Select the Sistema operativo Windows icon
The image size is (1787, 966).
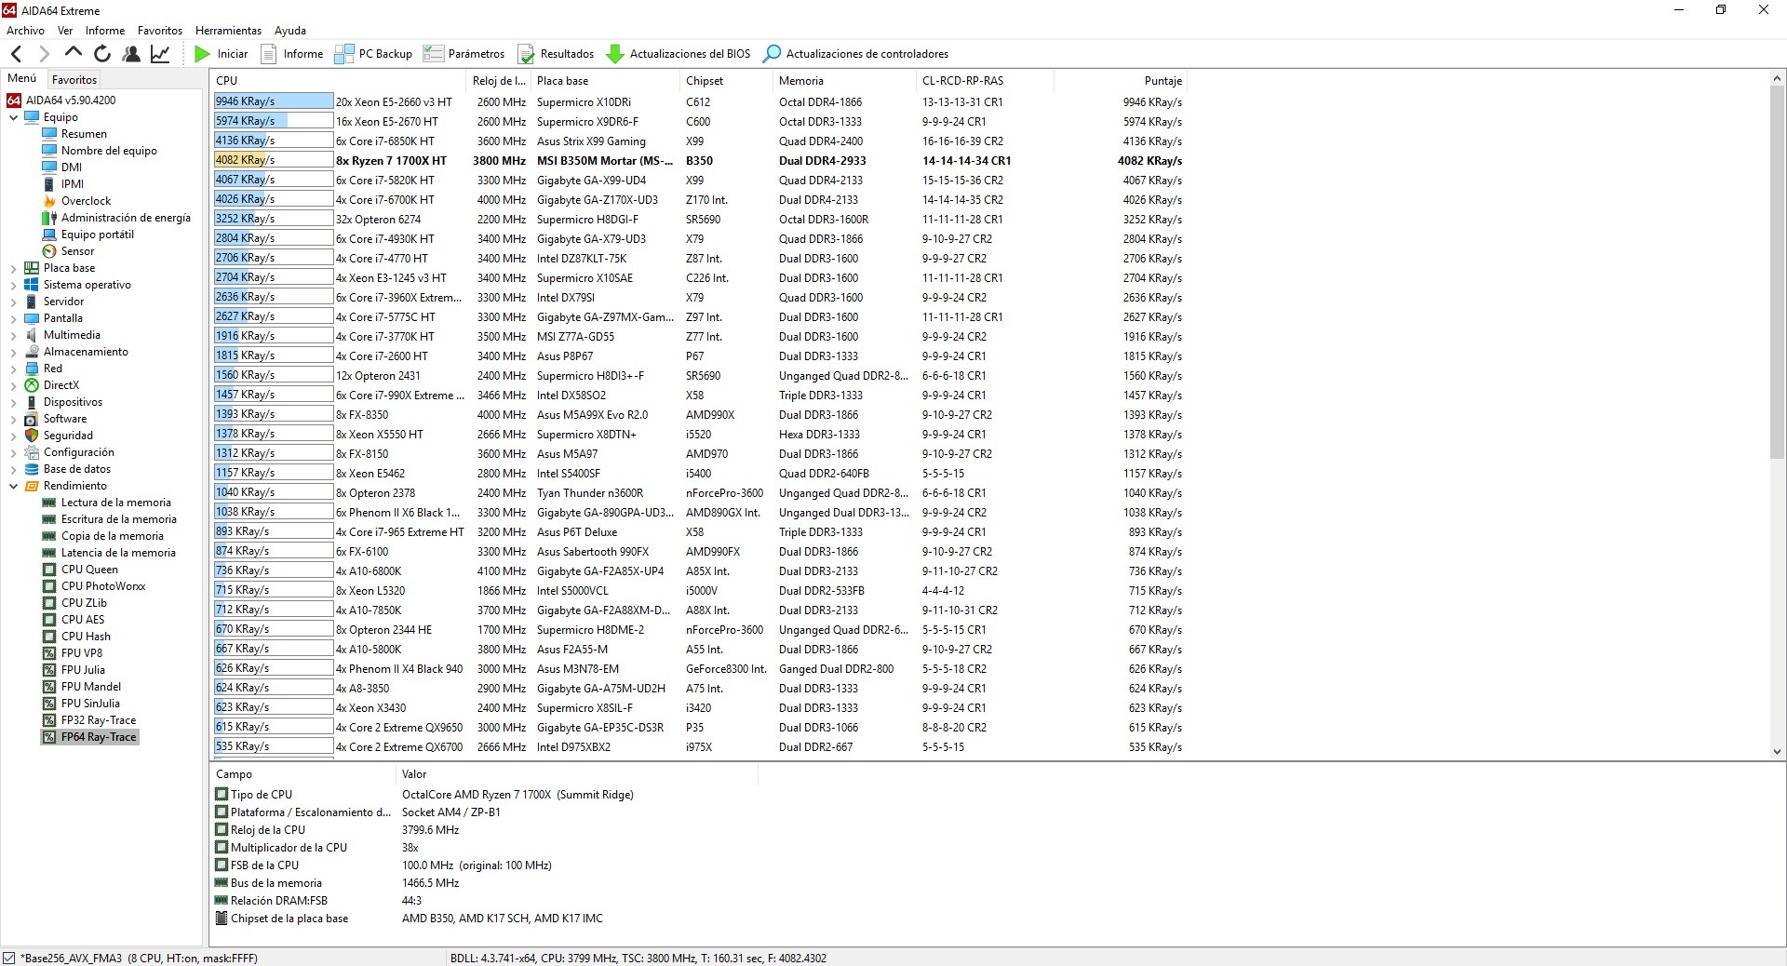[32, 285]
